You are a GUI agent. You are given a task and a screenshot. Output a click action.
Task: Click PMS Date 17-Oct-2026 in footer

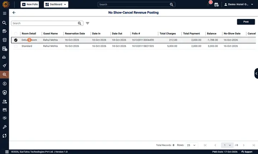[225, 152]
